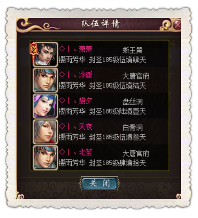This screenshot has height=218, width=198.
Task: Click 冷暖's headband warrior portrait
Action: pyautogui.click(x=45, y=80)
